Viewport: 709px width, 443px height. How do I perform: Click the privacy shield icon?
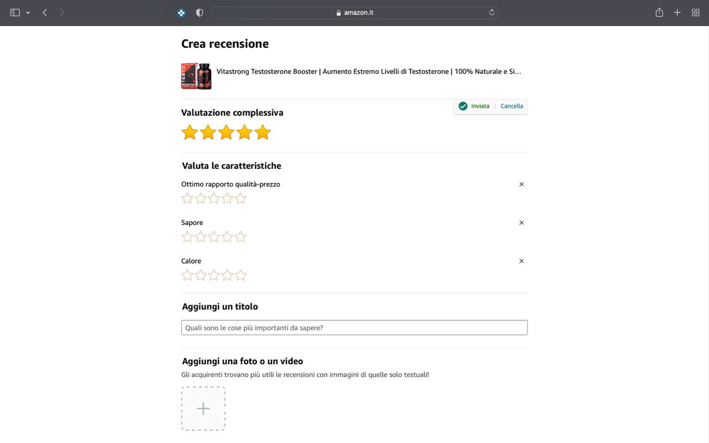click(199, 13)
